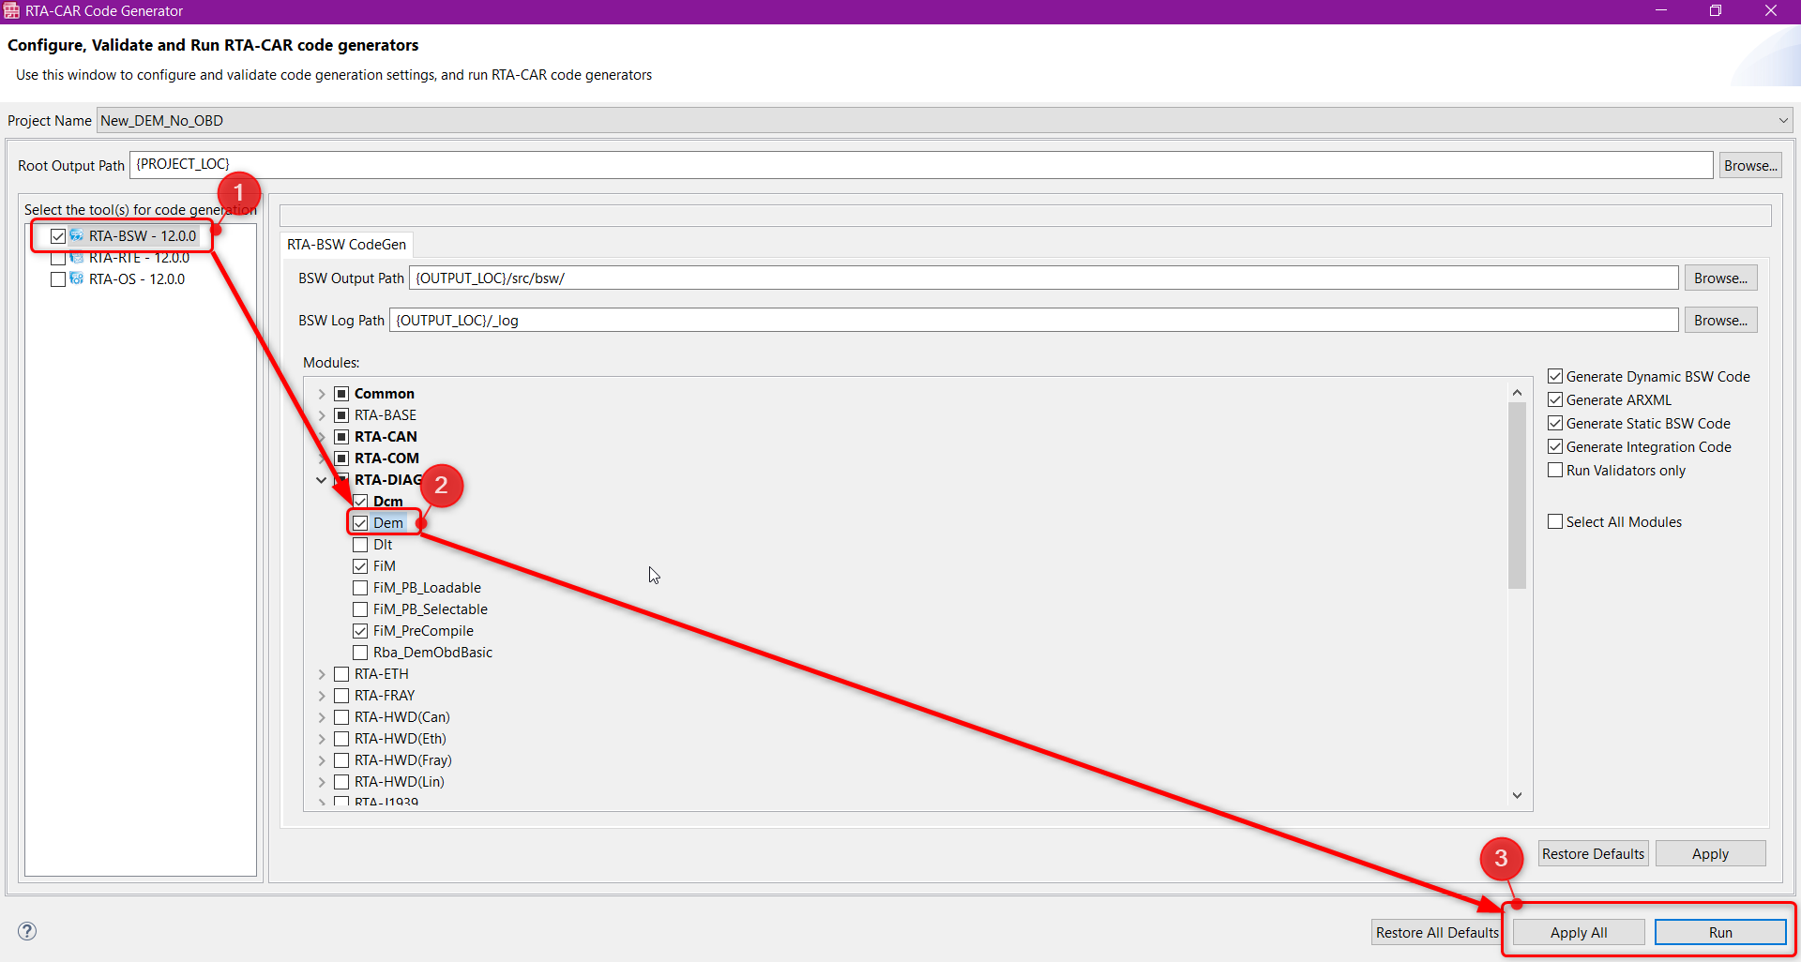Select the RTA-HWD(Lin) tree label
The height and width of the screenshot is (962, 1801).
(400, 782)
